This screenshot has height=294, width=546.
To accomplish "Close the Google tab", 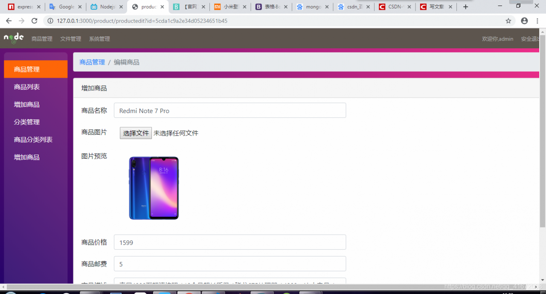I will [x=80, y=7].
